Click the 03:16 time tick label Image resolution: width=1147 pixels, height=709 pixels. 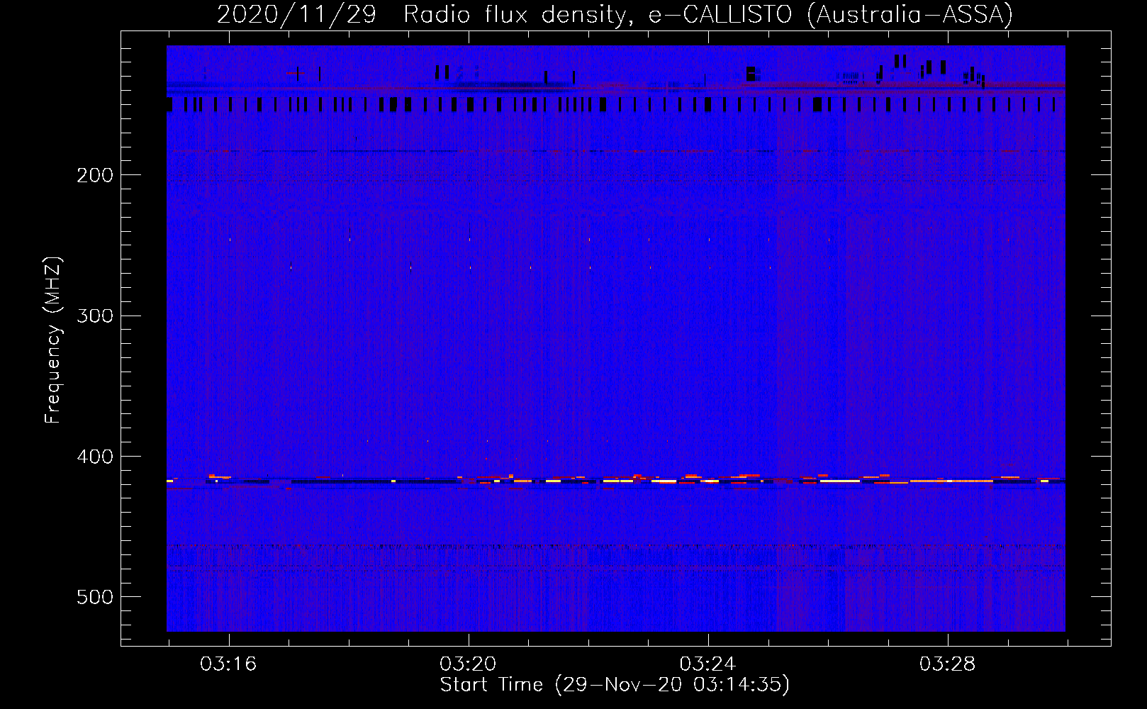pos(228,664)
